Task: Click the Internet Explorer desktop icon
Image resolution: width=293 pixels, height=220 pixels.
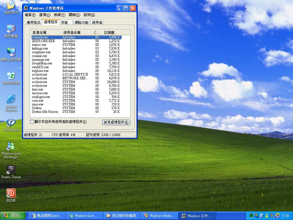Action: 11,100
